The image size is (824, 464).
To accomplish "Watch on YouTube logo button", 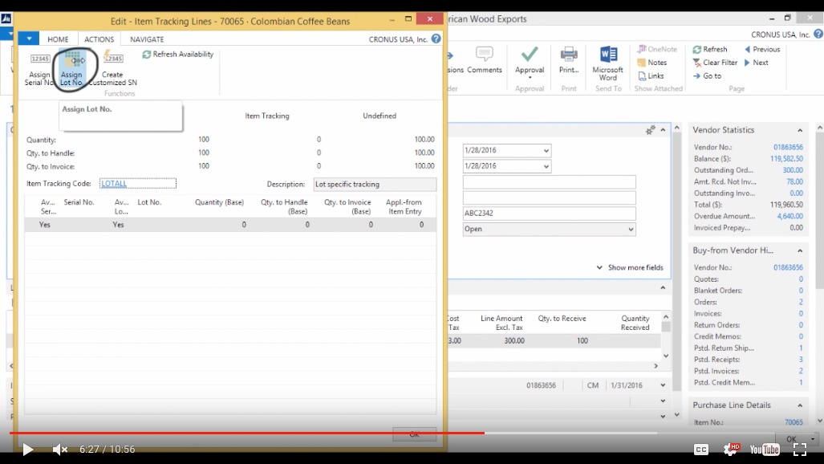I will coord(765,450).
